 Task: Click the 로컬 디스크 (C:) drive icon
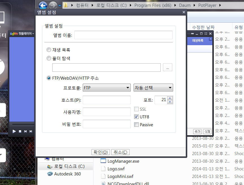(x=50, y=166)
